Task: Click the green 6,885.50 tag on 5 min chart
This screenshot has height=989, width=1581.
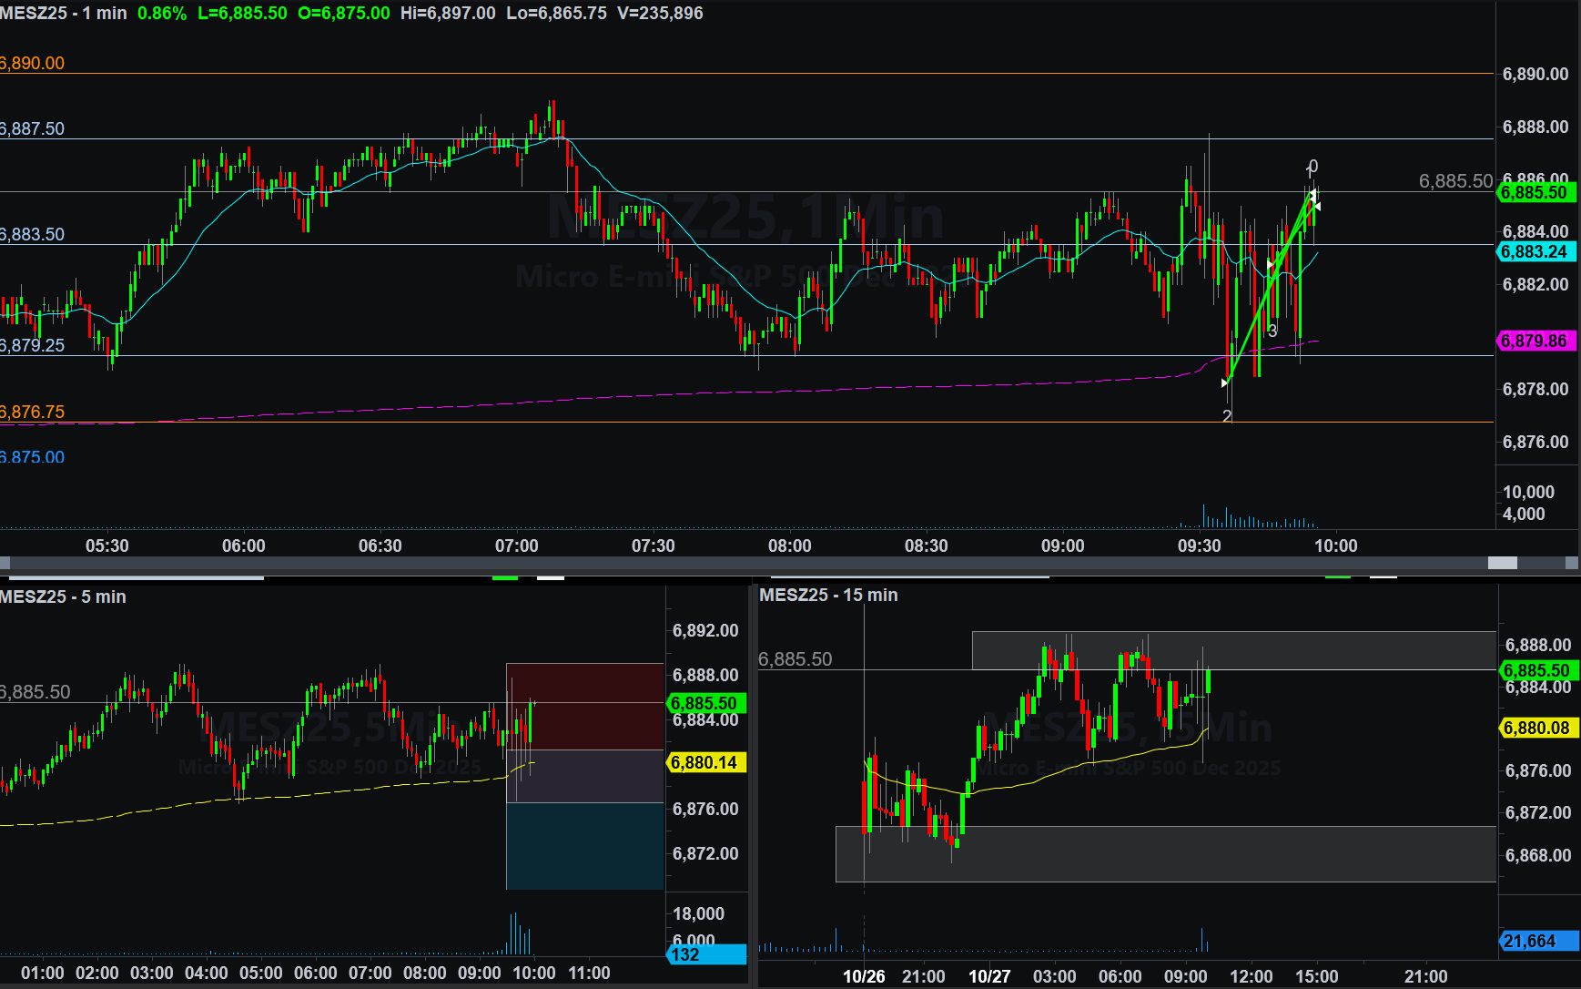Action: tap(705, 704)
